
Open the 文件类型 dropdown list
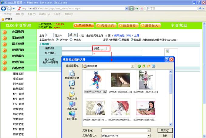point(149,136)
